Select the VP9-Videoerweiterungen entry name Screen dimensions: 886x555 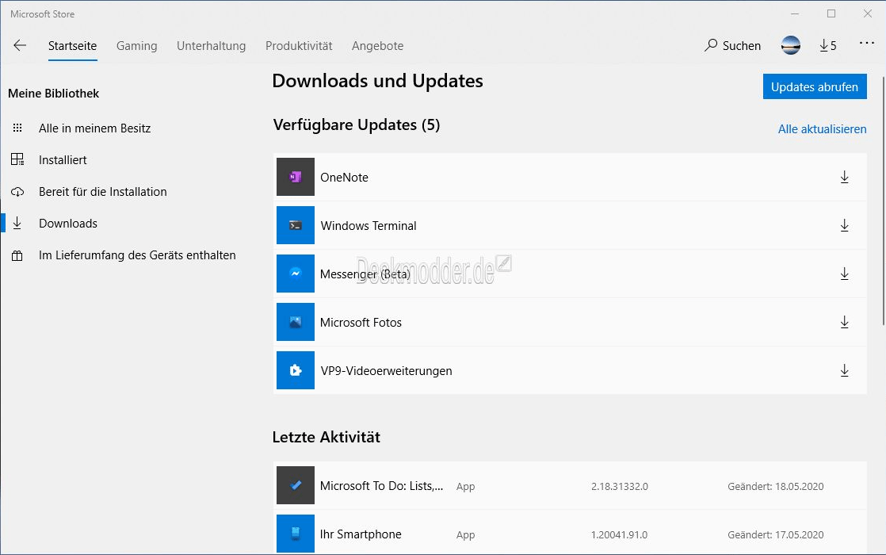pyautogui.click(x=387, y=371)
